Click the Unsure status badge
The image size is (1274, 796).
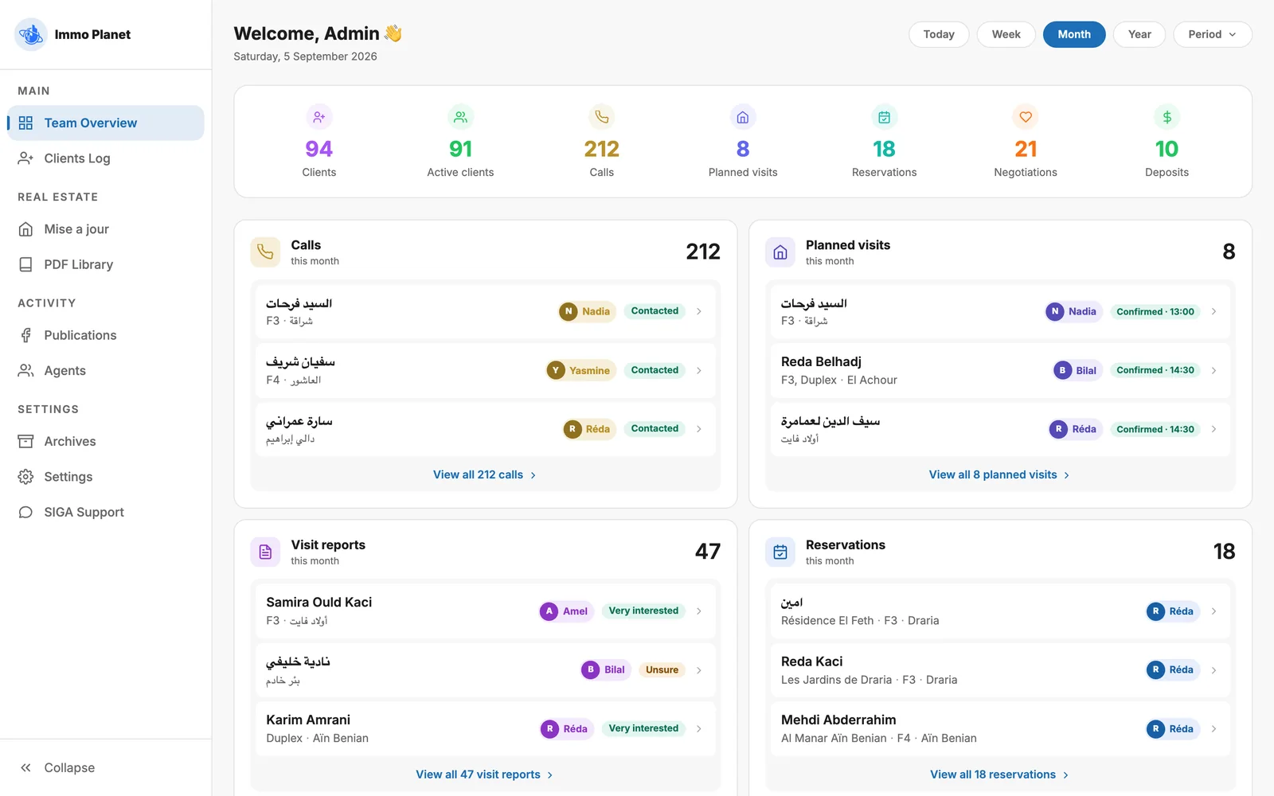(662, 670)
